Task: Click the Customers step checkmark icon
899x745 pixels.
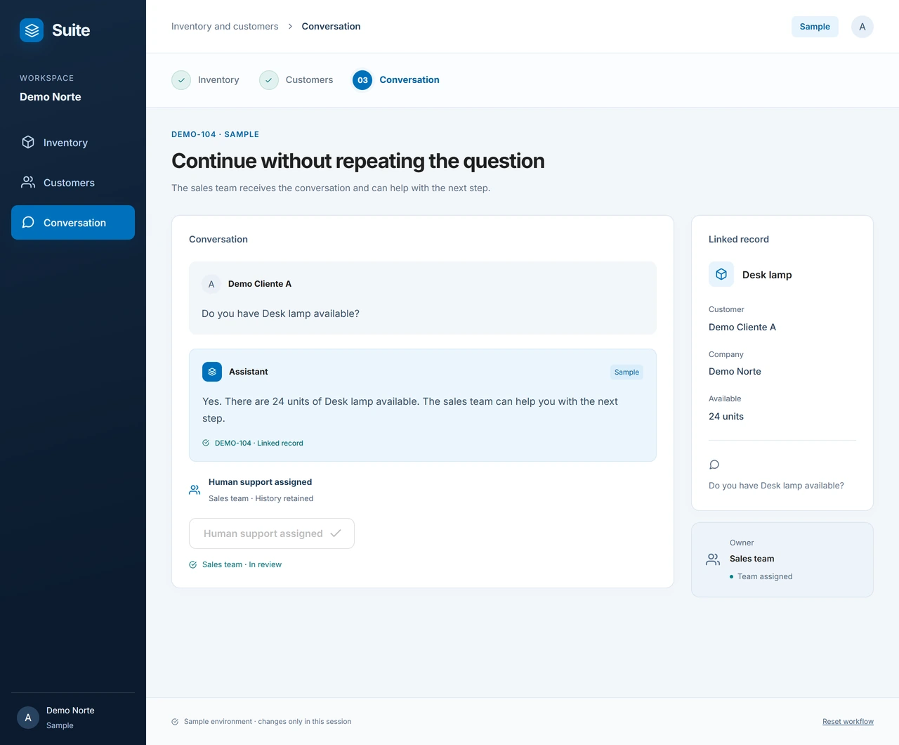Action: [269, 80]
